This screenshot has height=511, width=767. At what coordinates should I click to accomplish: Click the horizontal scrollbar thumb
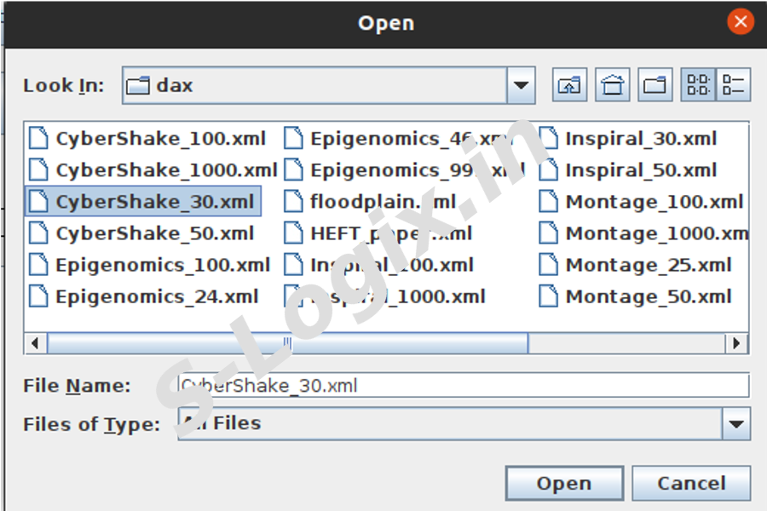click(287, 343)
